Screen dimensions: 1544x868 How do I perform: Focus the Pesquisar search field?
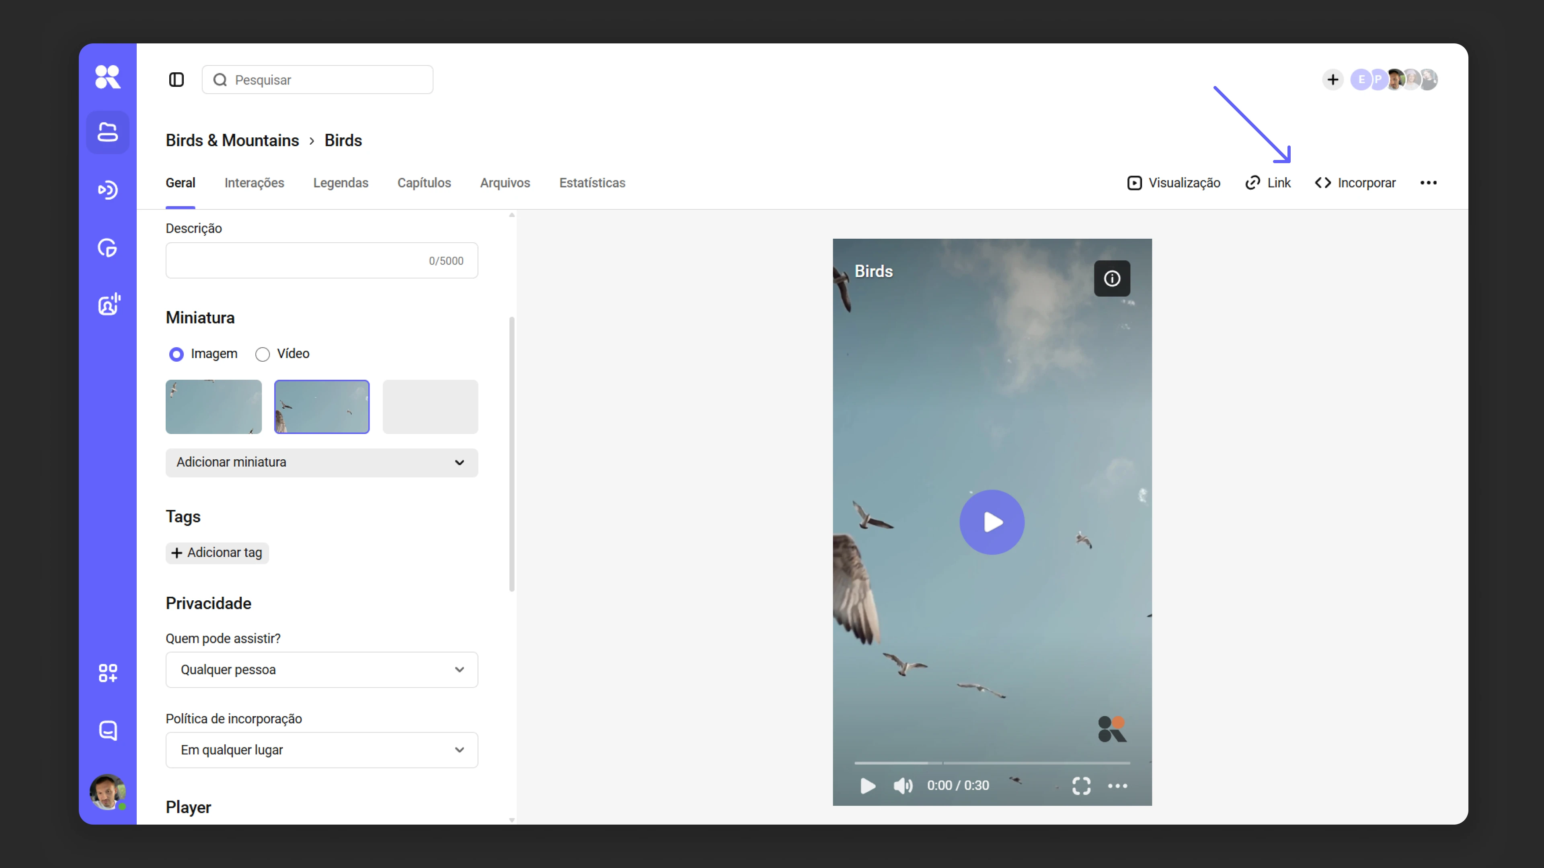tap(317, 80)
